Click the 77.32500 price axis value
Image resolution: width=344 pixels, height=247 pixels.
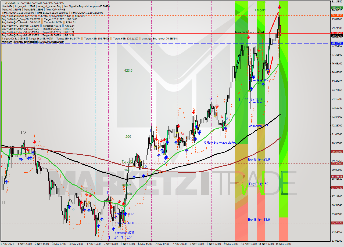pos(337,55)
